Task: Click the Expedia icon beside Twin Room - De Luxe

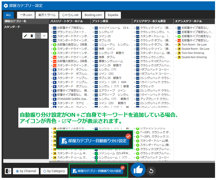Action: (178, 45)
